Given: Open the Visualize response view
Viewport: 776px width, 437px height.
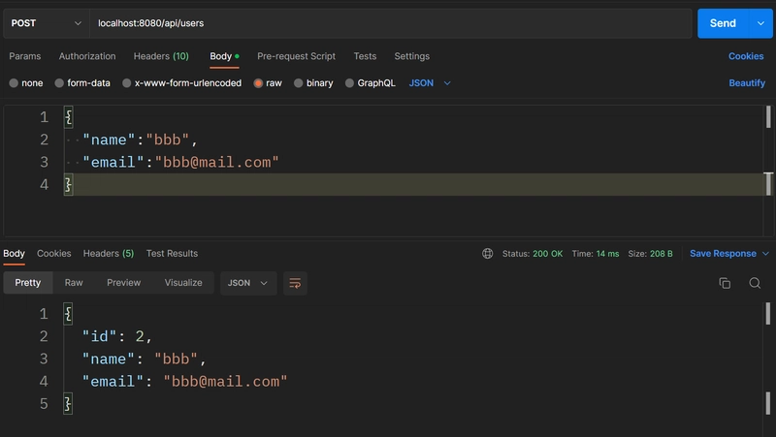Looking at the screenshot, I should click(183, 283).
